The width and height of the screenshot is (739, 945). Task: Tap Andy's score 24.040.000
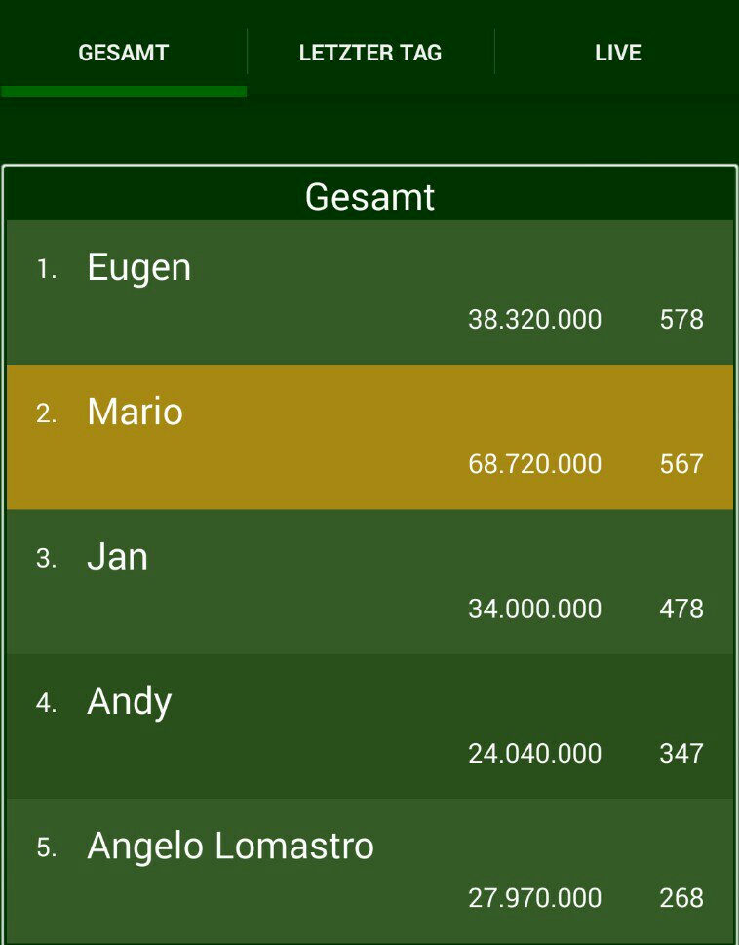[x=534, y=754]
